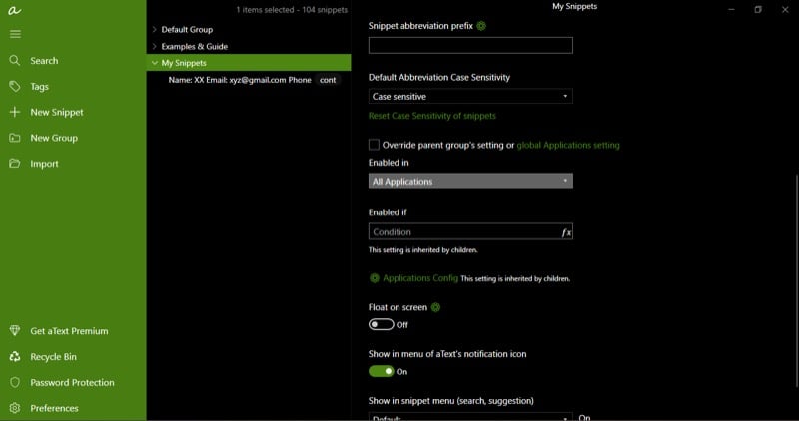
Task: Click the Password Protection shield icon
Action: pos(15,382)
